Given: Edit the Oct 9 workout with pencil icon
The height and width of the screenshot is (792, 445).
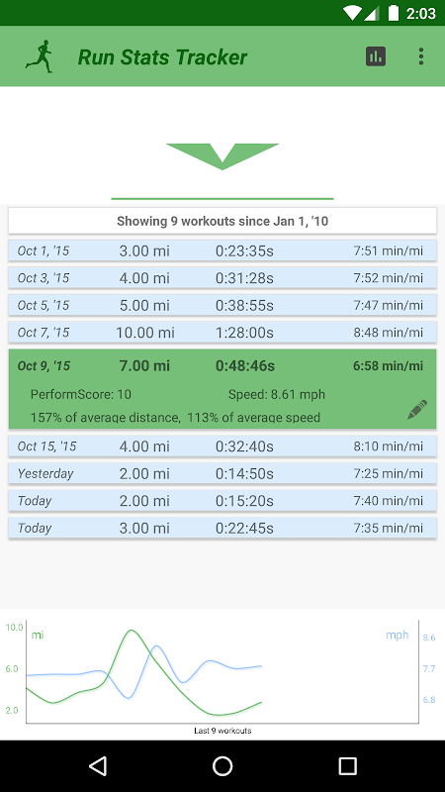Looking at the screenshot, I should click(x=416, y=409).
